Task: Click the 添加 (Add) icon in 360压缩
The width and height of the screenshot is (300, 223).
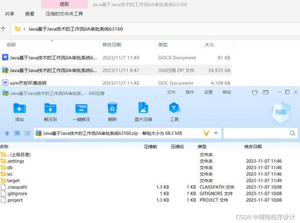Action: [19, 109]
